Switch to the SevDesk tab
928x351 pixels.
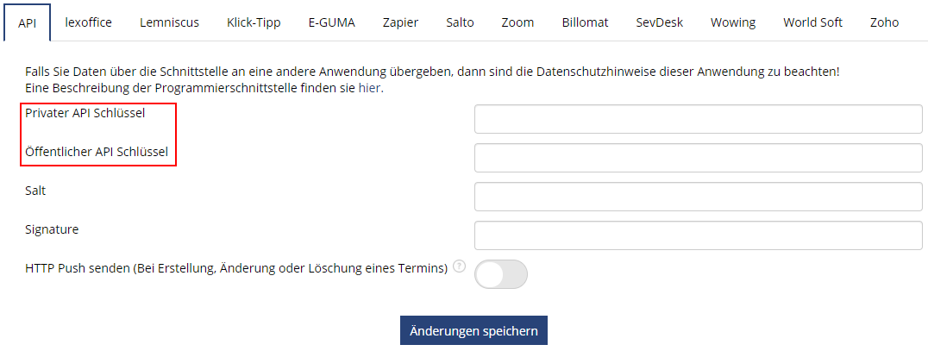click(x=659, y=22)
